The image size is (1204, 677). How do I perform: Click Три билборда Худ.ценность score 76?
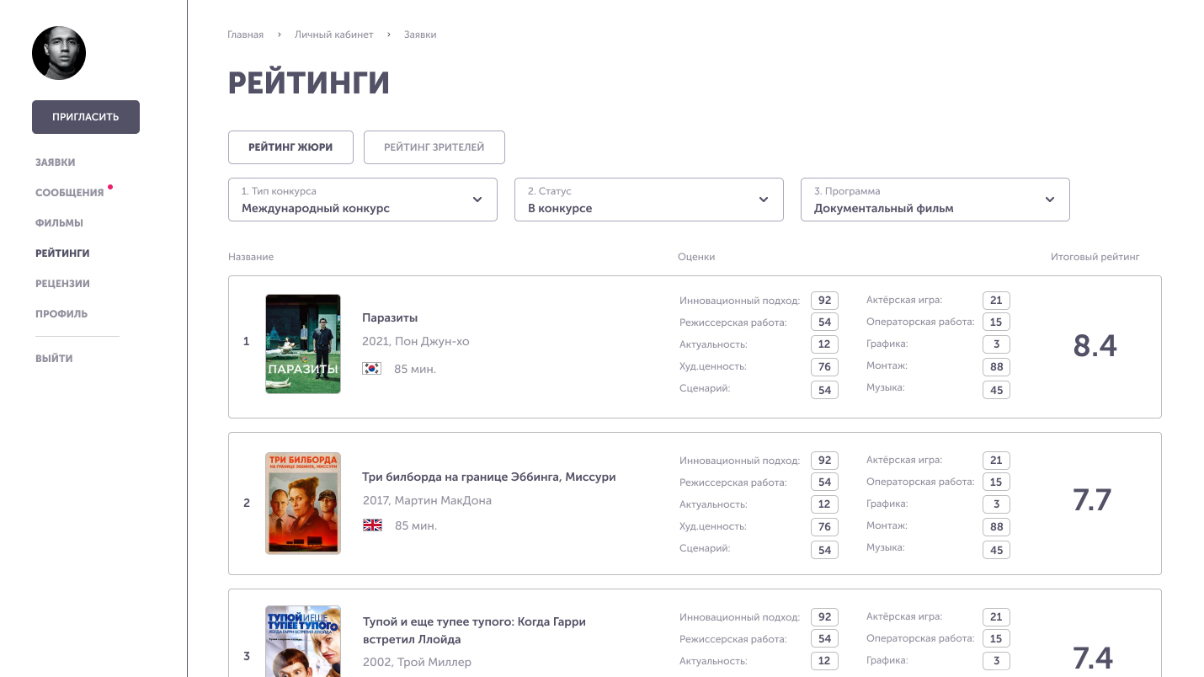(824, 527)
